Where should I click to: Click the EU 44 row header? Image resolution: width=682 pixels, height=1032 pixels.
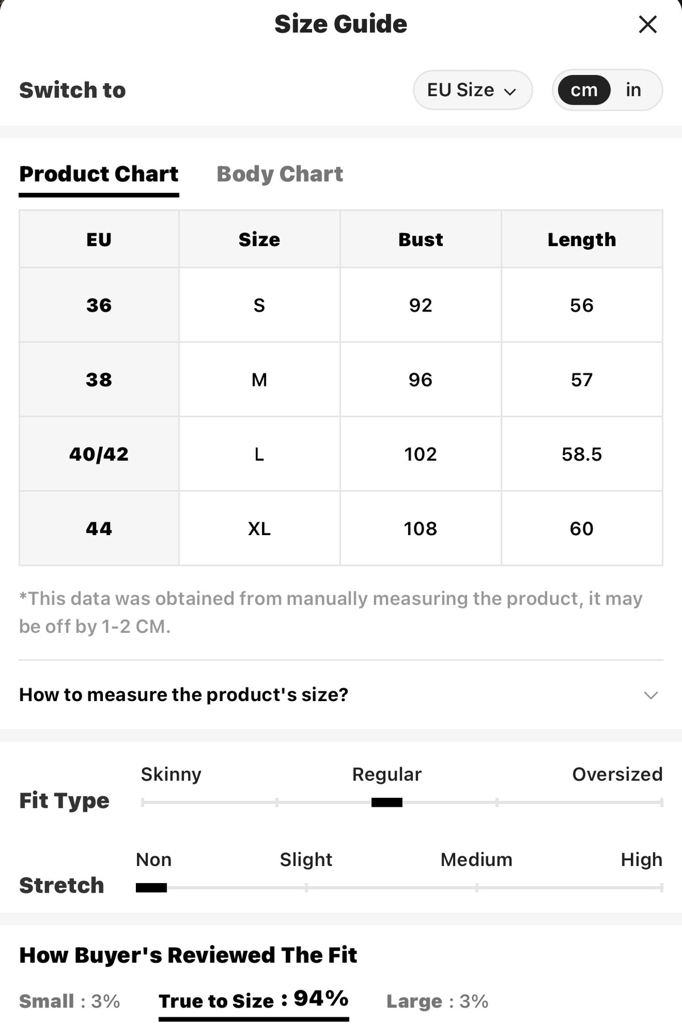[x=99, y=529]
